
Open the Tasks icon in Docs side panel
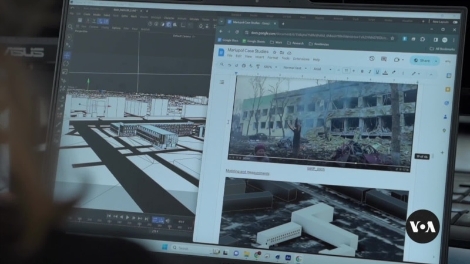(x=446, y=103)
